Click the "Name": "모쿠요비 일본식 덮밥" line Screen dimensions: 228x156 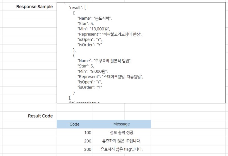point(104,61)
